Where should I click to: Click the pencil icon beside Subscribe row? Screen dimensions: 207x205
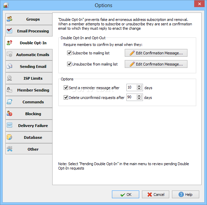(132, 53)
